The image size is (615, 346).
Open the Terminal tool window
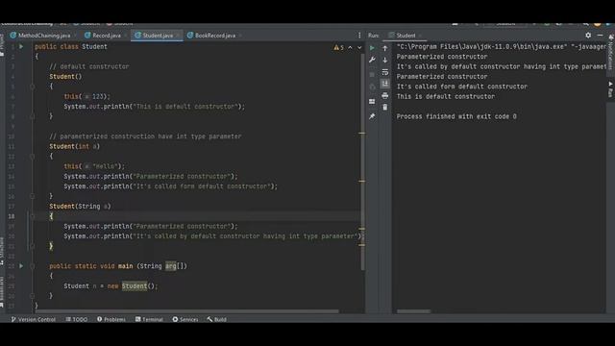[x=149, y=319]
